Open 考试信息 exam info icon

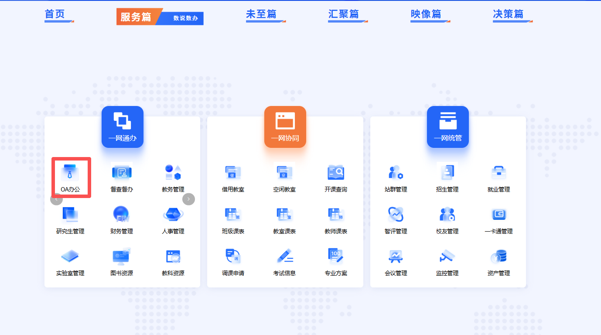coord(284,257)
